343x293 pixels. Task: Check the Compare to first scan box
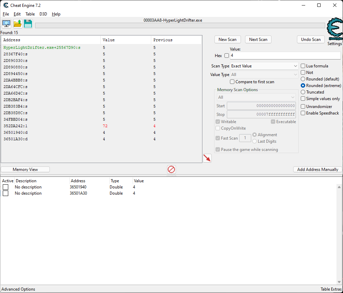pos(232,82)
